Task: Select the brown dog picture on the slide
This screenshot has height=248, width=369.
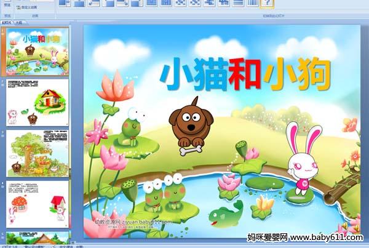Action: pyautogui.click(x=191, y=120)
